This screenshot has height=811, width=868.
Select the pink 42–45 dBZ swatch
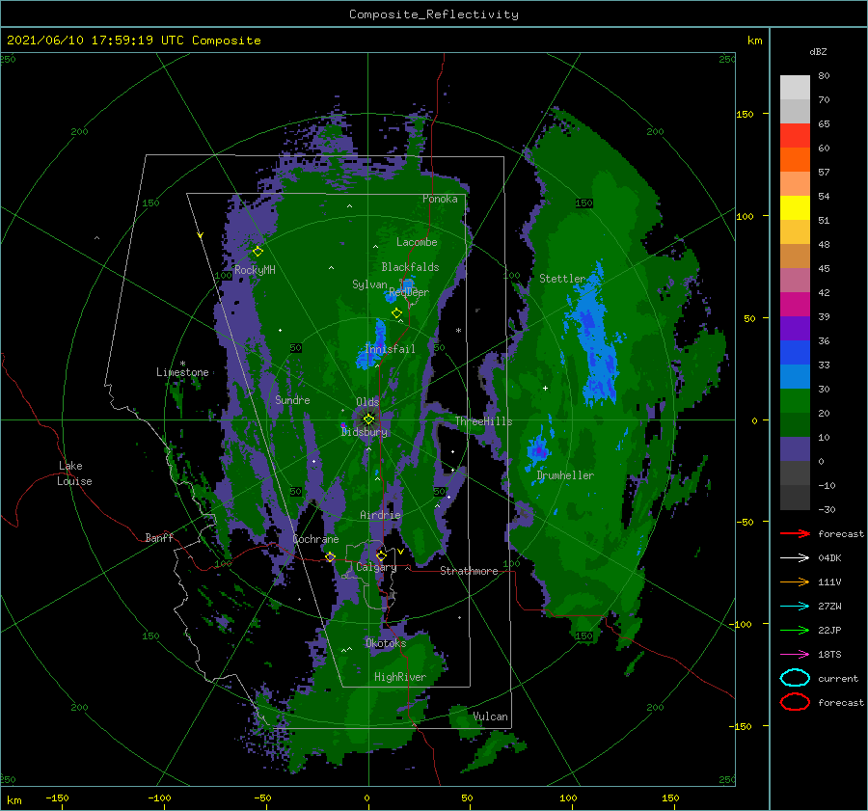pyautogui.click(x=795, y=280)
